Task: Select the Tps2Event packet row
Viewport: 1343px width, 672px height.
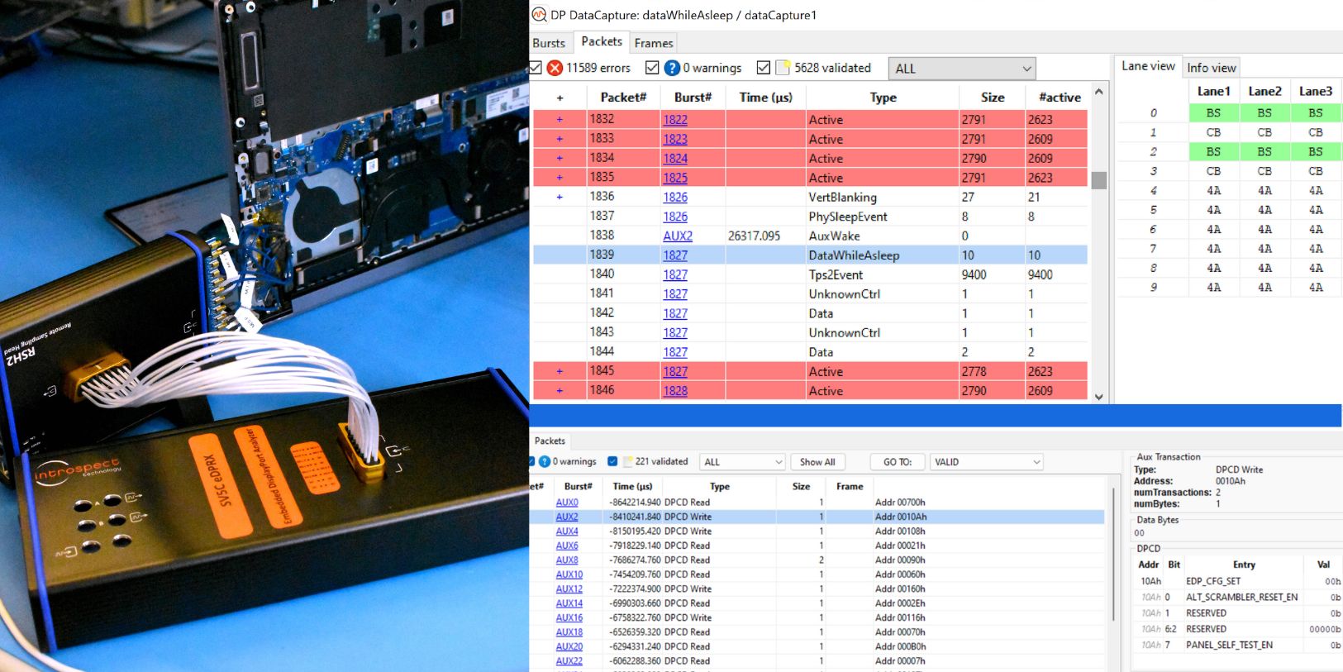Action: click(x=810, y=274)
